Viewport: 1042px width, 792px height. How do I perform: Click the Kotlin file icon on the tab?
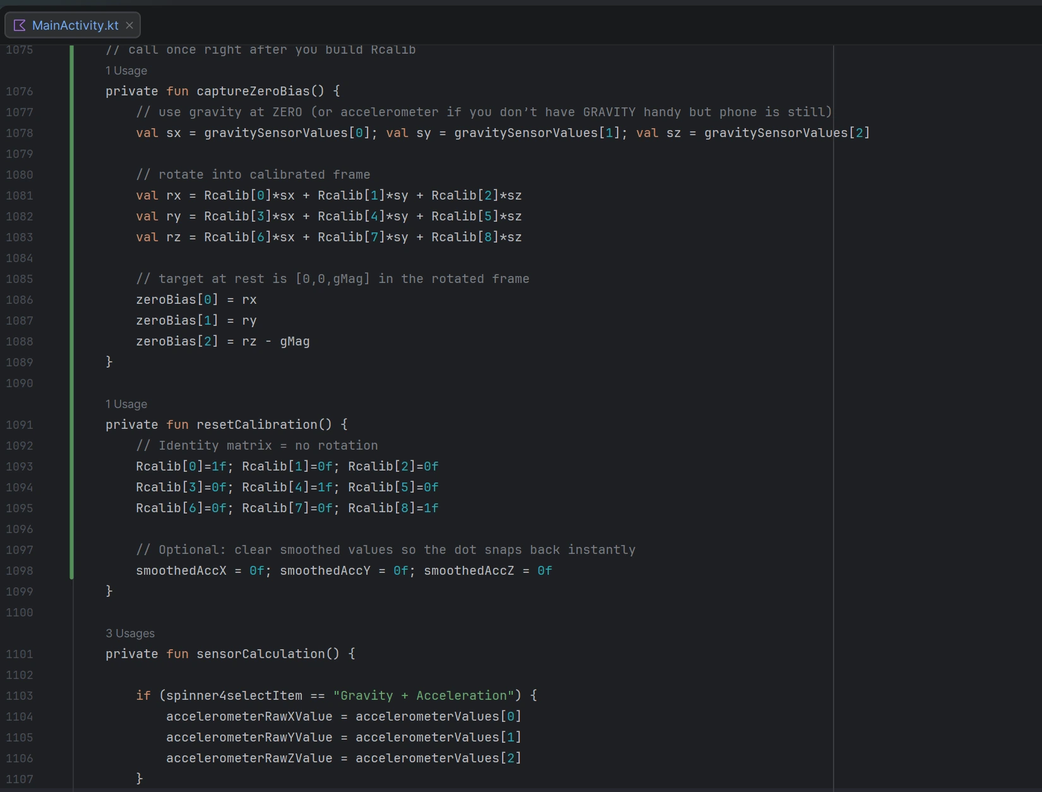[x=20, y=25]
